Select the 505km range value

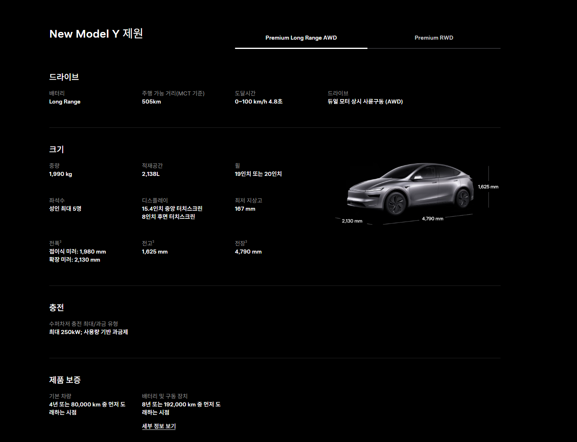[x=151, y=102]
